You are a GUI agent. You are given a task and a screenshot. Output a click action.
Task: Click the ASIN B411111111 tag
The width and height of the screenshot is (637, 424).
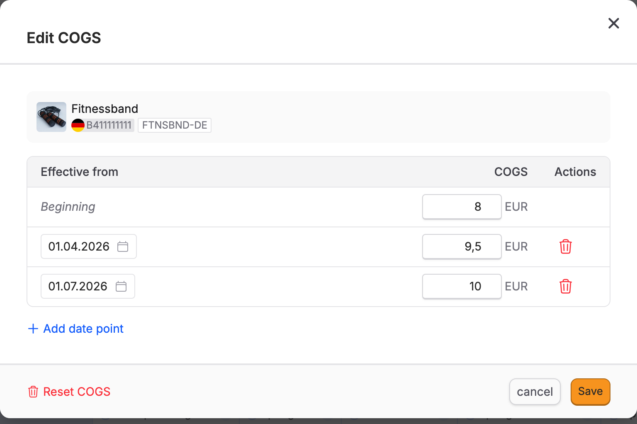point(109,125)
